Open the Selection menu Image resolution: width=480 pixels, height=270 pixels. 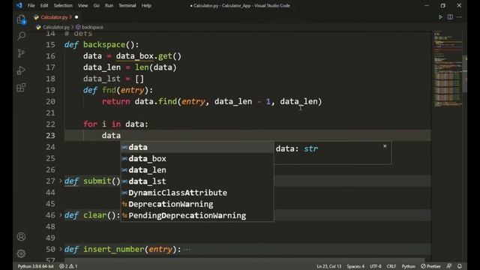coord(63,5)
